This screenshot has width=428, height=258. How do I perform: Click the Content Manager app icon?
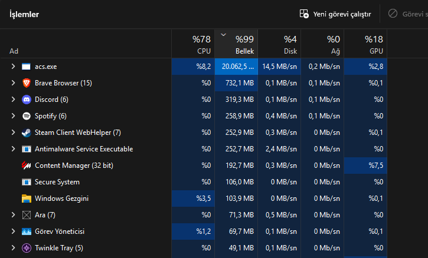(x=26, y=166)
